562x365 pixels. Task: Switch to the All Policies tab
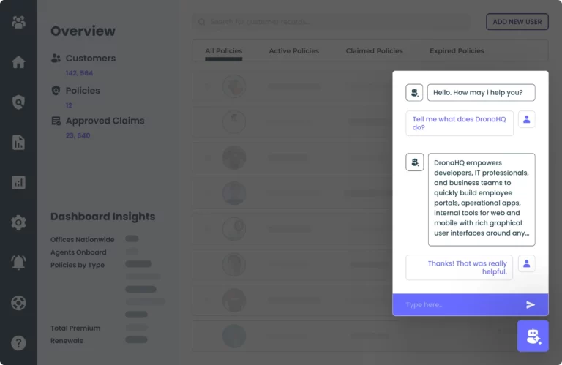coord(223,51)
